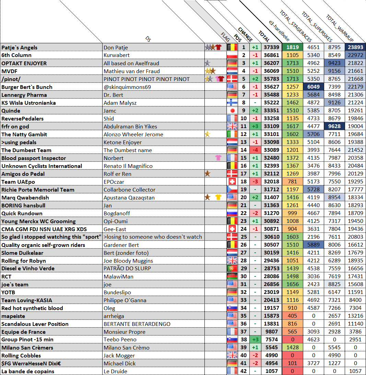Click the bronze star in Amigos do Pedal row
The height and width of the screenshot is (375, 366).
[208, 173]
